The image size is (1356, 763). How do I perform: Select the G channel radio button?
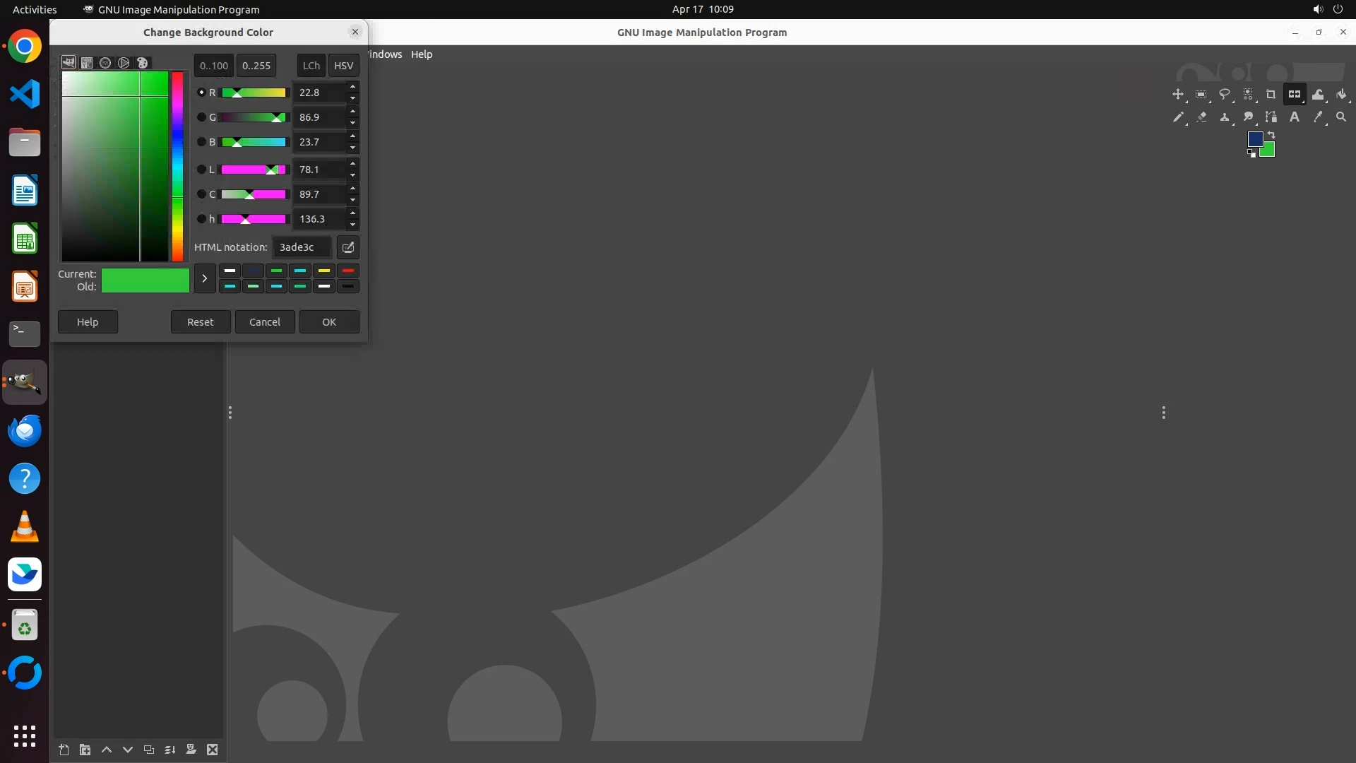coord(201,117)
